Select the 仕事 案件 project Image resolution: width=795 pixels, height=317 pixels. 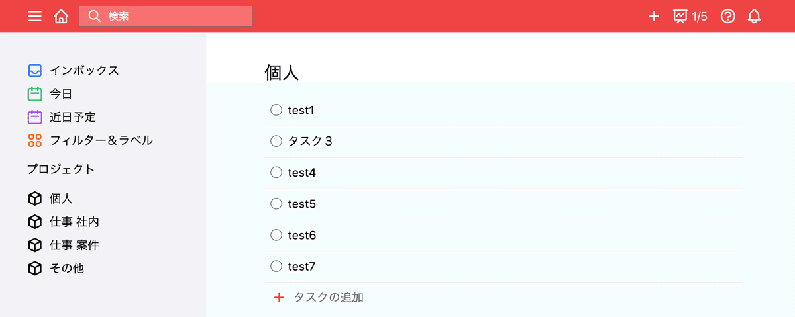tap(64, 245)
